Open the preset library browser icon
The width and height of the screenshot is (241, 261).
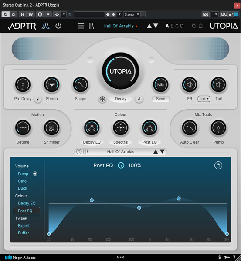click(x=91, y=26)
